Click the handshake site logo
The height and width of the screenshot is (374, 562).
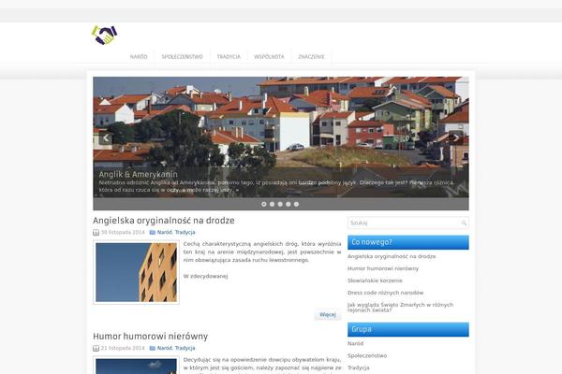click(104, 36)
